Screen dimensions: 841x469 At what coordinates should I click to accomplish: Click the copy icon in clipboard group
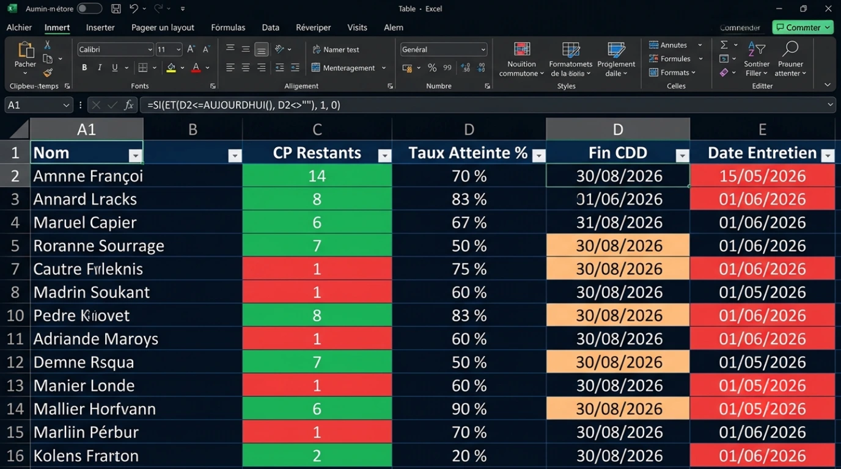pos(48,59)
